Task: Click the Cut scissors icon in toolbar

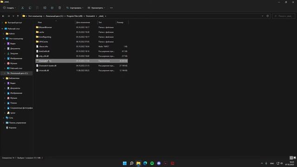Action: tap(23, 8)
